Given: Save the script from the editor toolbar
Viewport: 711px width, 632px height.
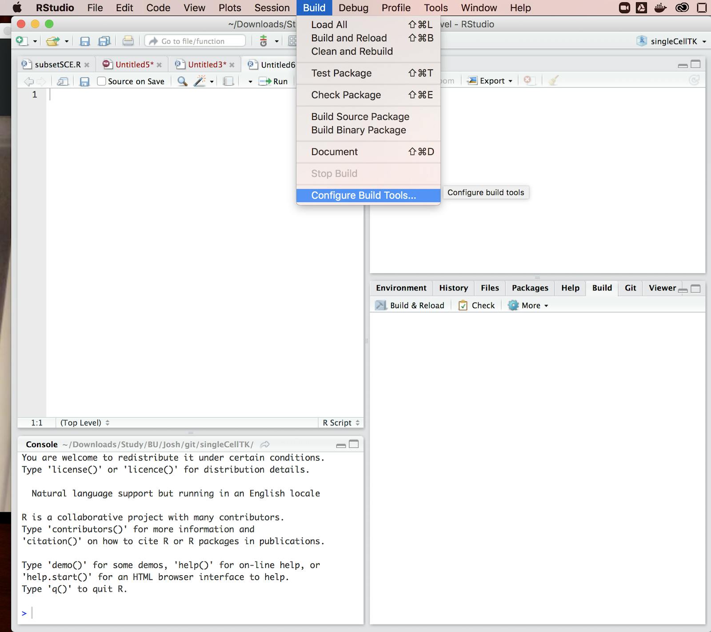Looking at the screenshot, I should coord(84,81).
